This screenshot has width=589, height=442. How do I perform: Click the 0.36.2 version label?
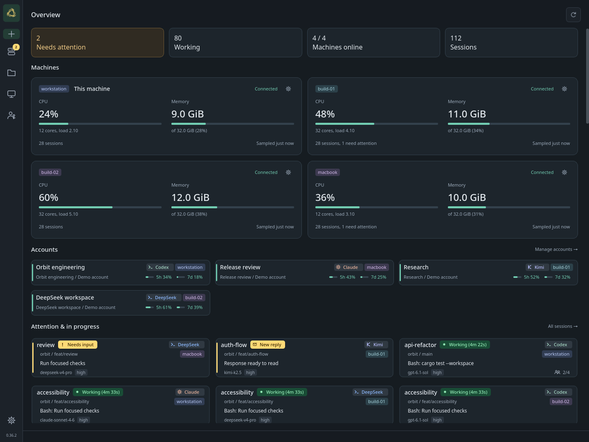tap(11, 435)
